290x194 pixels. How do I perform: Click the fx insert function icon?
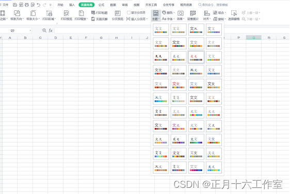coord(51,30)
